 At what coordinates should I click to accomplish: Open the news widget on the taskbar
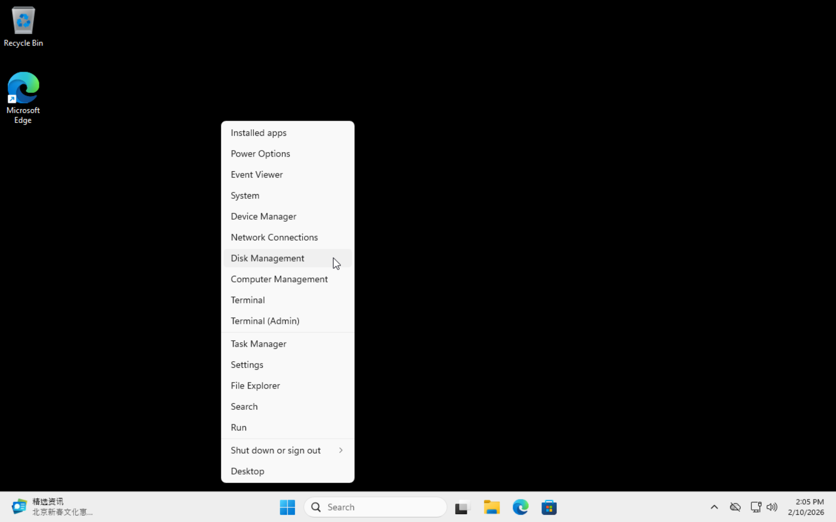pos(51,507)
